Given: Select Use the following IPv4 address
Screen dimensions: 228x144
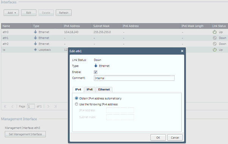Looking at the screenshot, I should coord(77,104).
